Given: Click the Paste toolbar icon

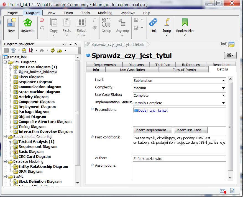Looking at the screenshot, I should (67, 22).
